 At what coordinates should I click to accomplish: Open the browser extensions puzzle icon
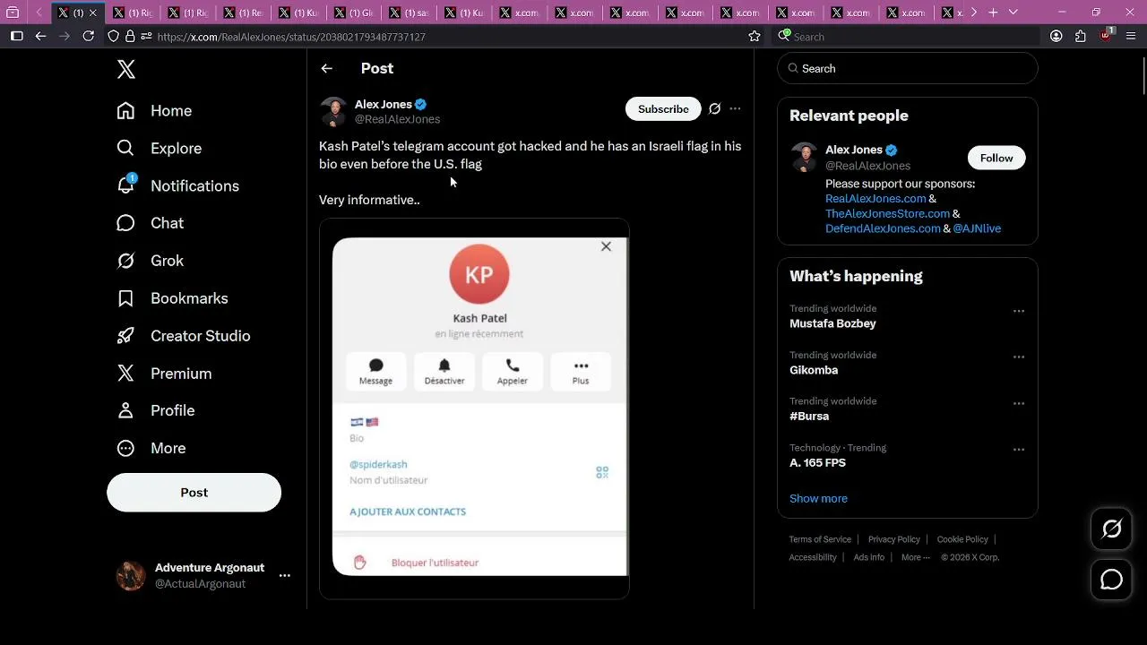pyautogui.click(x=1081, y=36)
